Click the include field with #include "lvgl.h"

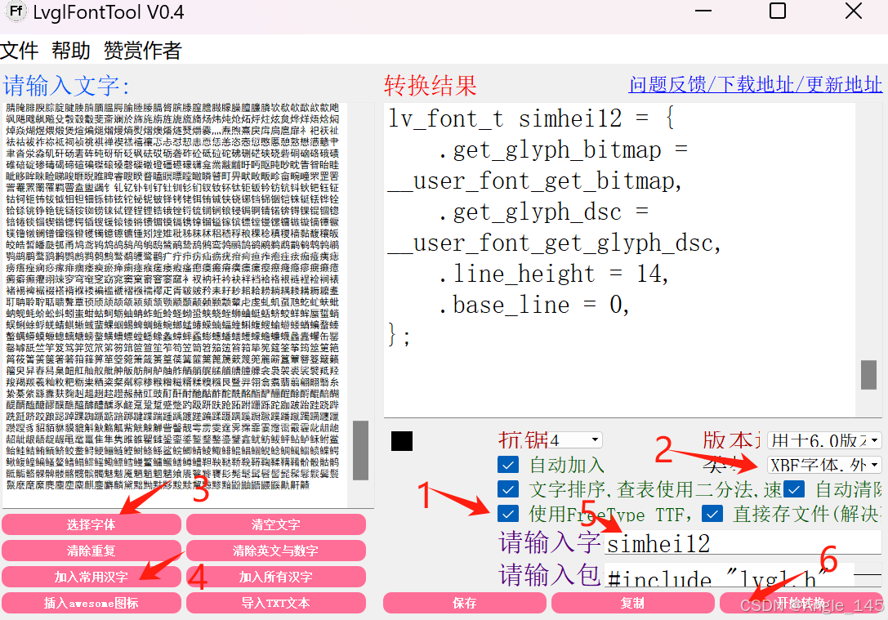tap(730, 576)
